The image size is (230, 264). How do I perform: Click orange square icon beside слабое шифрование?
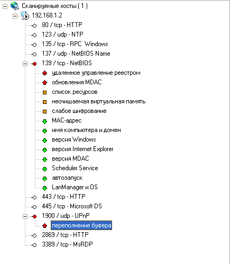coord(45,111)
